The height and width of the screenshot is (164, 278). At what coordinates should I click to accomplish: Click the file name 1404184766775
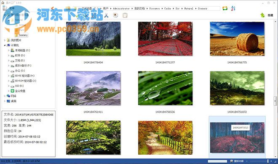(x=237, y=63)
